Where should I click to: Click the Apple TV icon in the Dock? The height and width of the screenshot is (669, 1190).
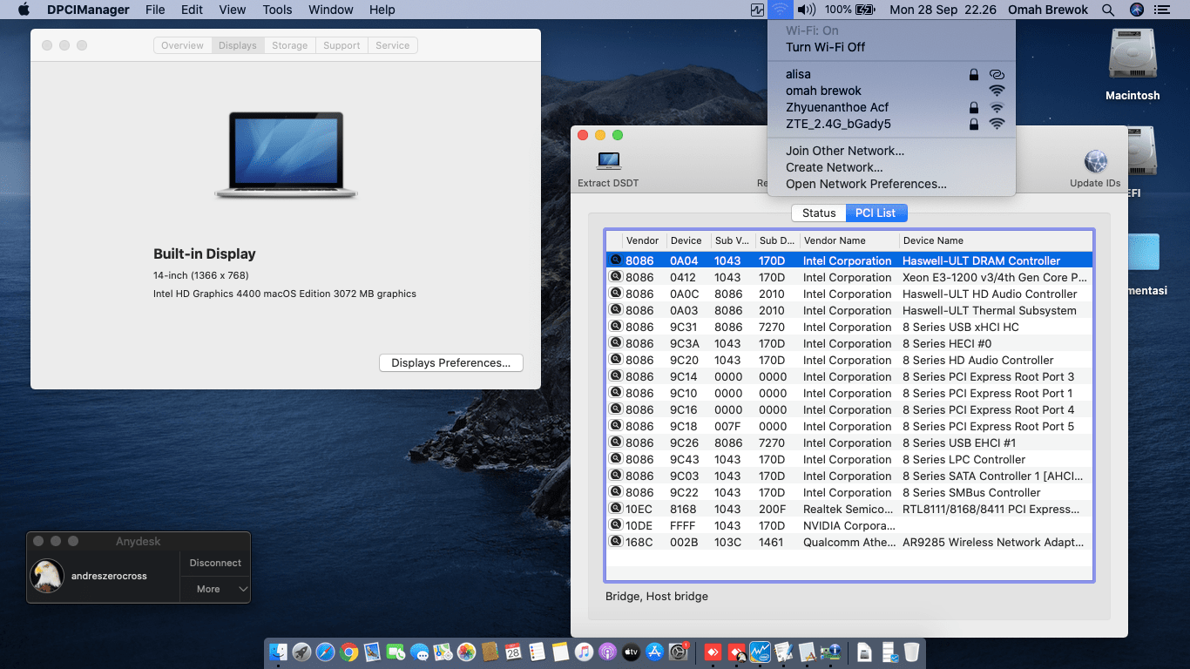(629, 652)
